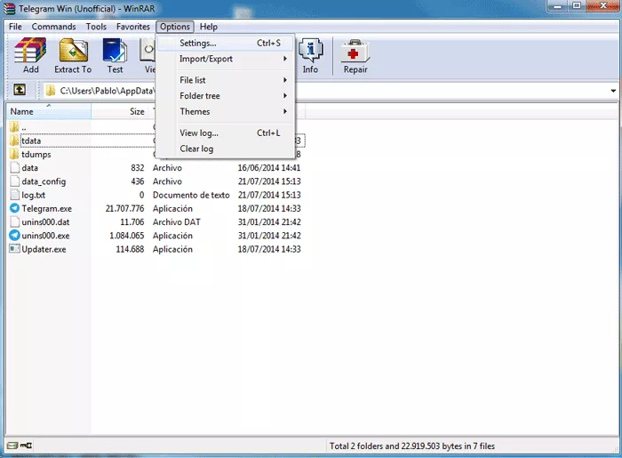Click the WinRAR title bar icon
Viewport: 622px width, 458px height.
click(9, 8)
